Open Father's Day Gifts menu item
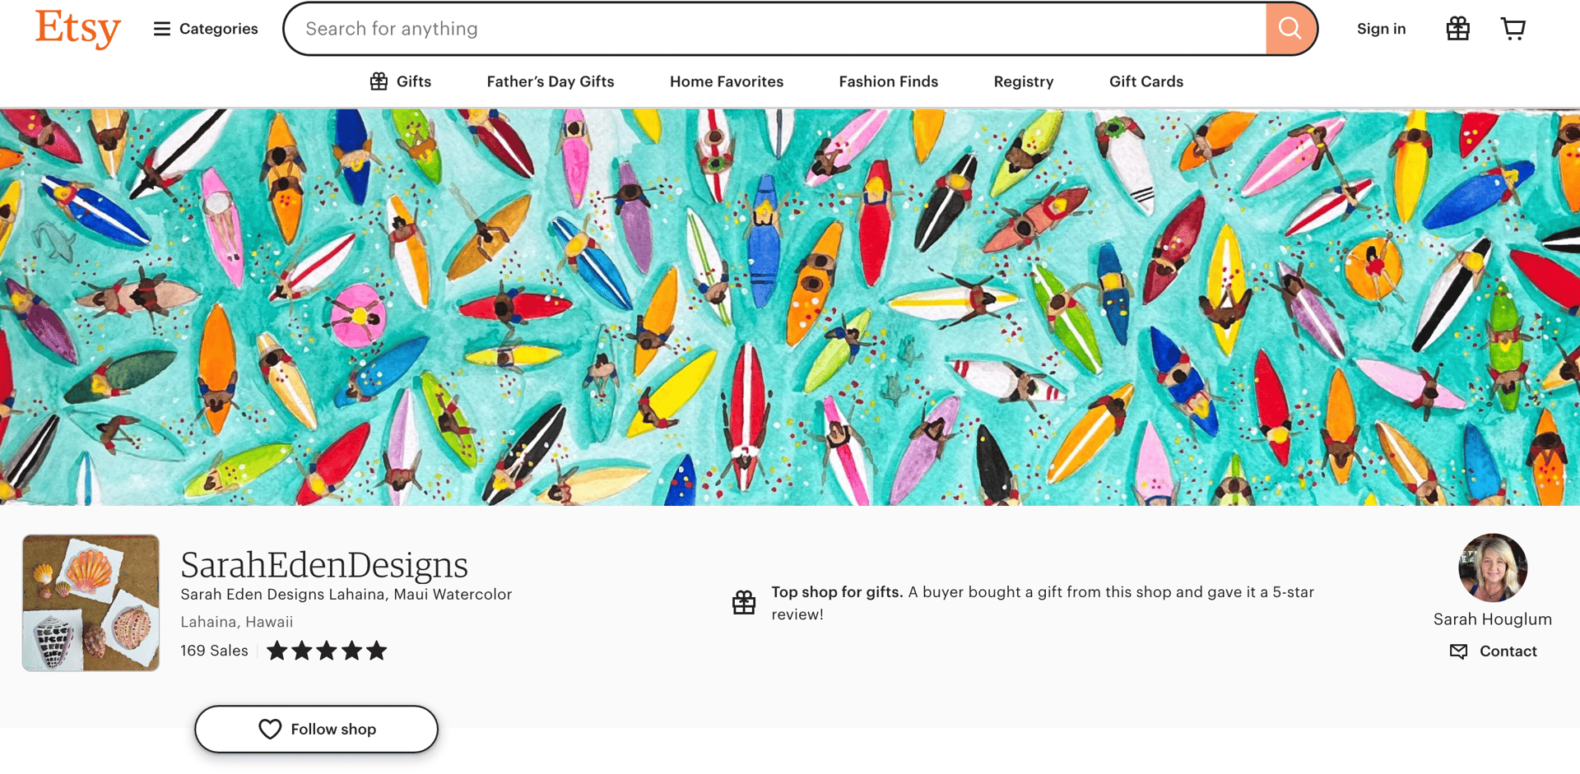1580x774 pixels. point(551,81)
